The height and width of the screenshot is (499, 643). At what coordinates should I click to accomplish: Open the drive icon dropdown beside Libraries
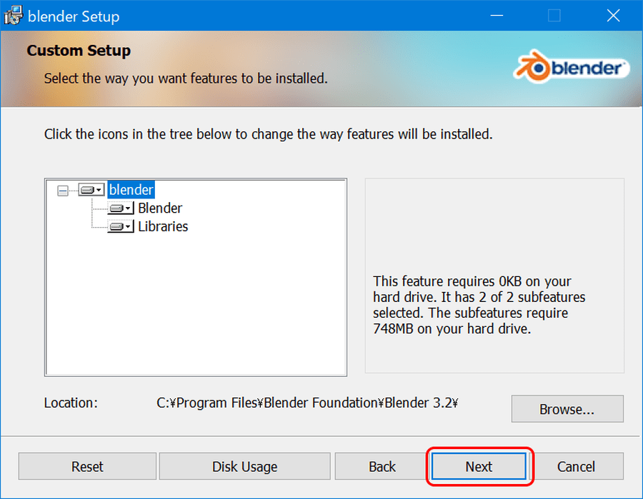(120, 227)
